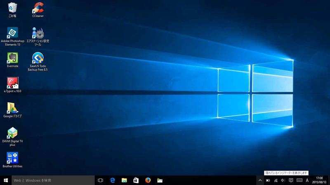Select the Recycle Bin (ごみ箱) desktop icon
Image resolution: width=330 pixels, height=185 pixels.
(12, 10)
